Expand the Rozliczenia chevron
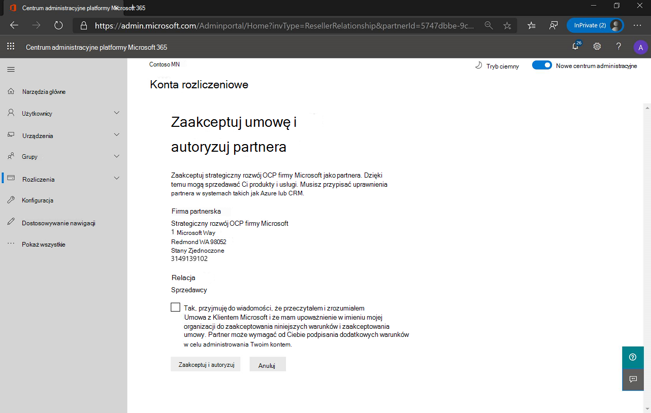 pos(117,179)
